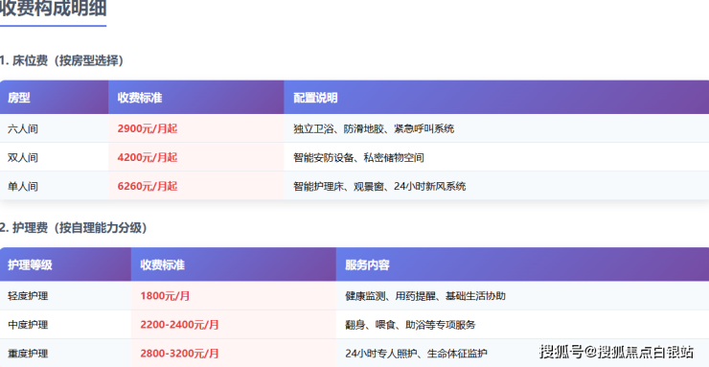Viewport: 709px width, 367px height.
Task: Select the 单人间 row label
Action: 23,186
